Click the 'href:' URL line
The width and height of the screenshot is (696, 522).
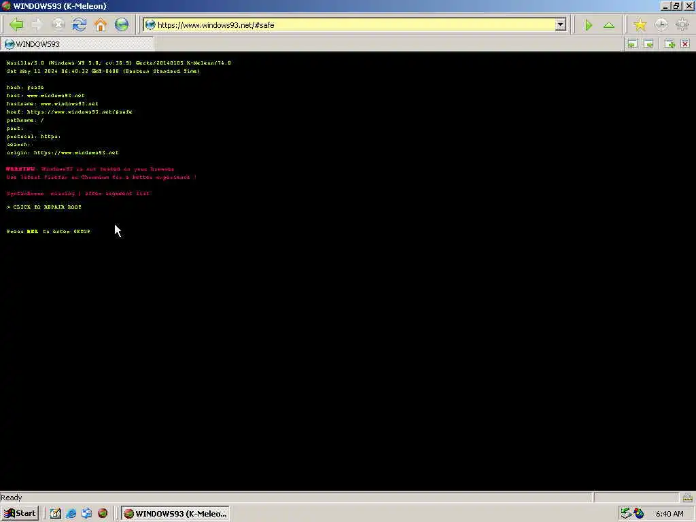(69, 112)
